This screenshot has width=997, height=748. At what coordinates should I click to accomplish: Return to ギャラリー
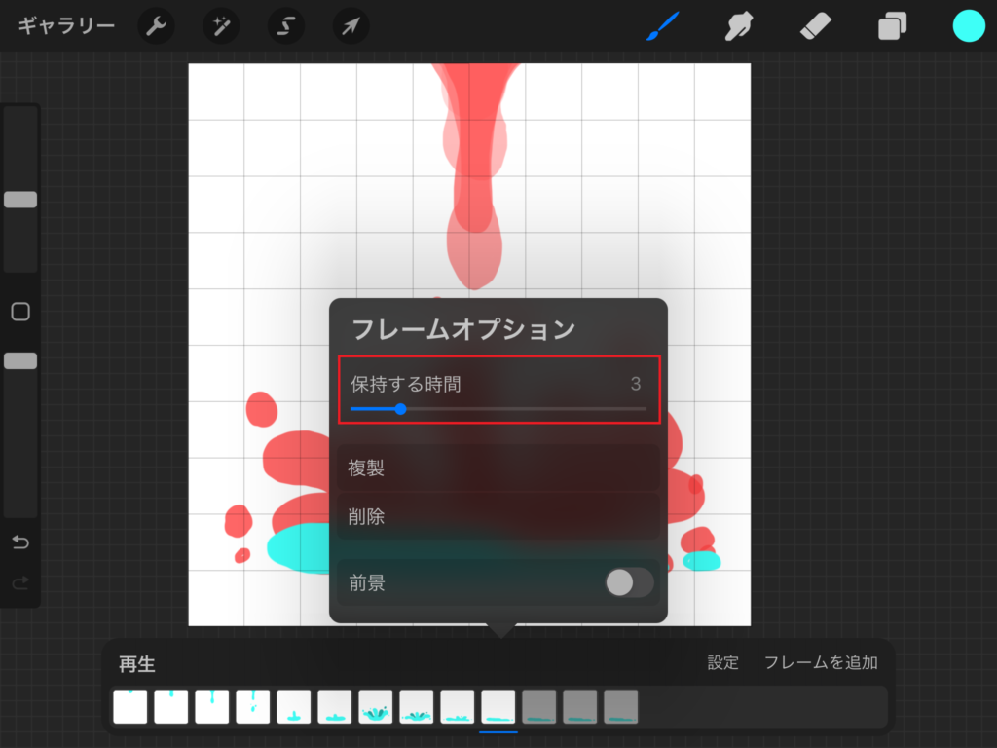click(x=66, y=26)
